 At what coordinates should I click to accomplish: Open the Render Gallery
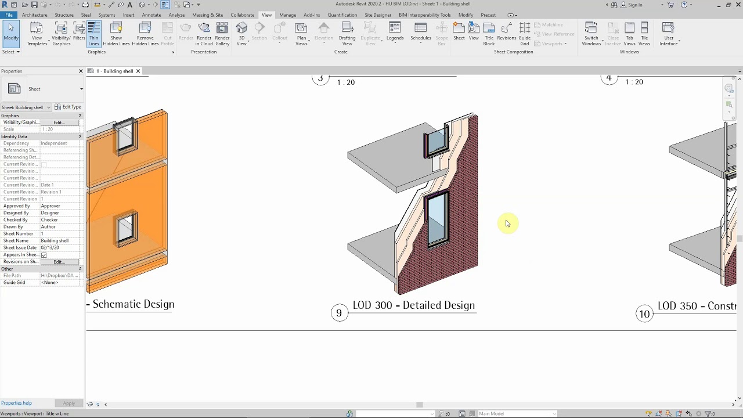coord(222,34)
